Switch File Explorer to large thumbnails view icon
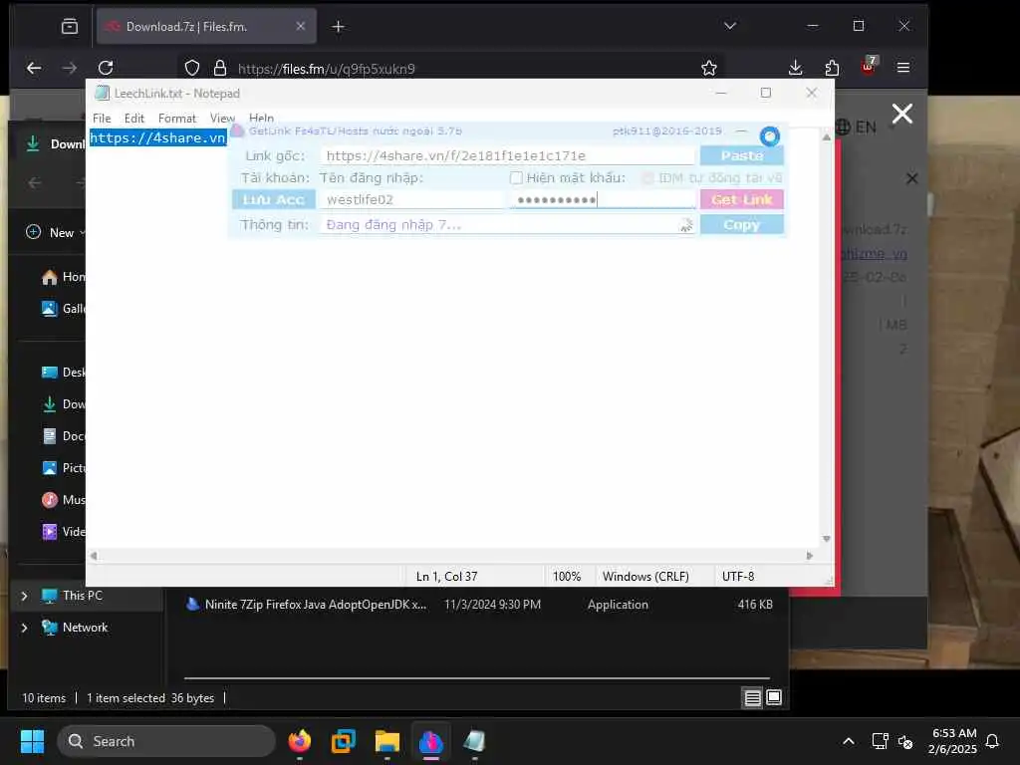The height and width of the screenshot is (765, 1020). 774,698
